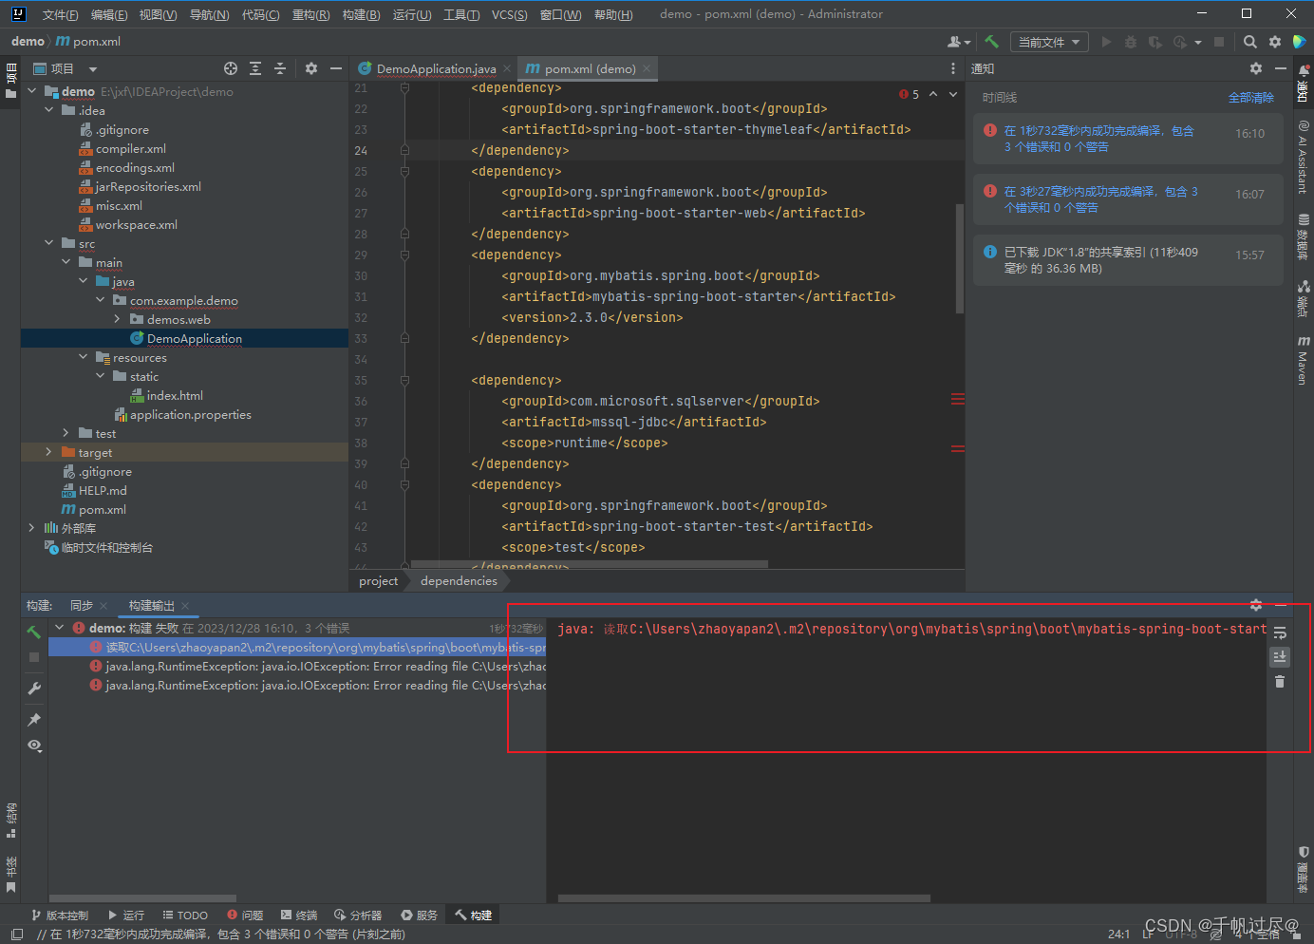Collapse the demo root project node

[x=32, y=91]
